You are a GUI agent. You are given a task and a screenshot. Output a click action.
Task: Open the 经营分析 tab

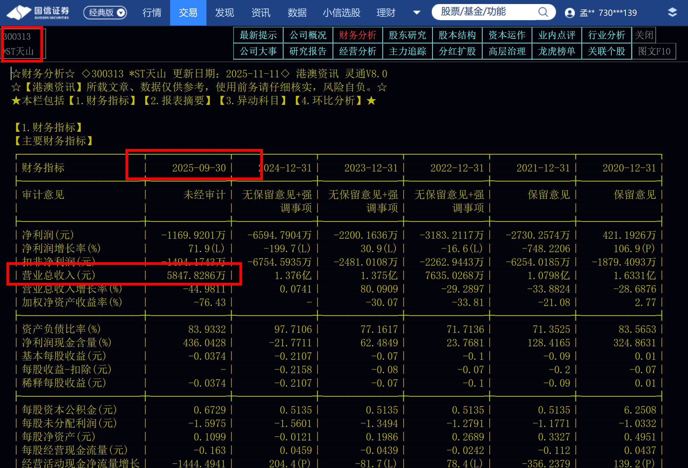click(x=357, y=51)
